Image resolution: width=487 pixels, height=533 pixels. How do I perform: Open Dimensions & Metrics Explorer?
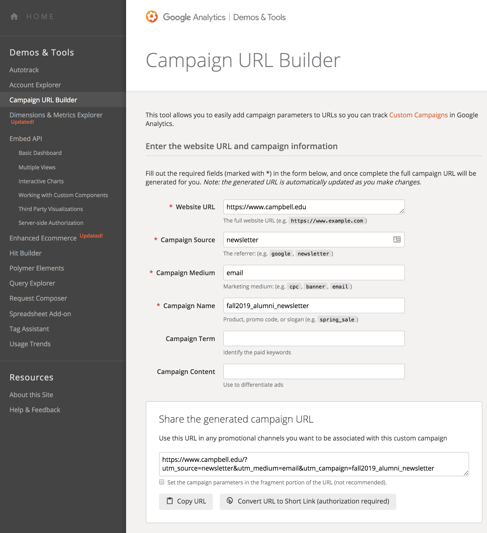pyautogui.click(x=56, y=115)
